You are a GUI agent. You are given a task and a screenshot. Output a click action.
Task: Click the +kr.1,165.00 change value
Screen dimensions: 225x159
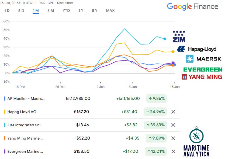click(x=128, y=99)
